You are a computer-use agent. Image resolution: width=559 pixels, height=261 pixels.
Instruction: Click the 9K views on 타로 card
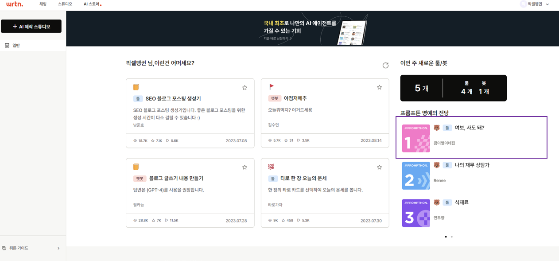point(273,220)
